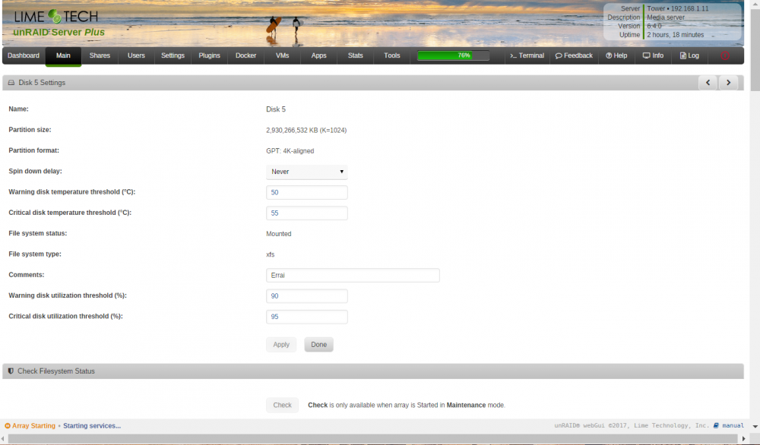Viewport: 760px width, 445px height.
Task: Open the manual link in footer
Action: tap(733, 425)
